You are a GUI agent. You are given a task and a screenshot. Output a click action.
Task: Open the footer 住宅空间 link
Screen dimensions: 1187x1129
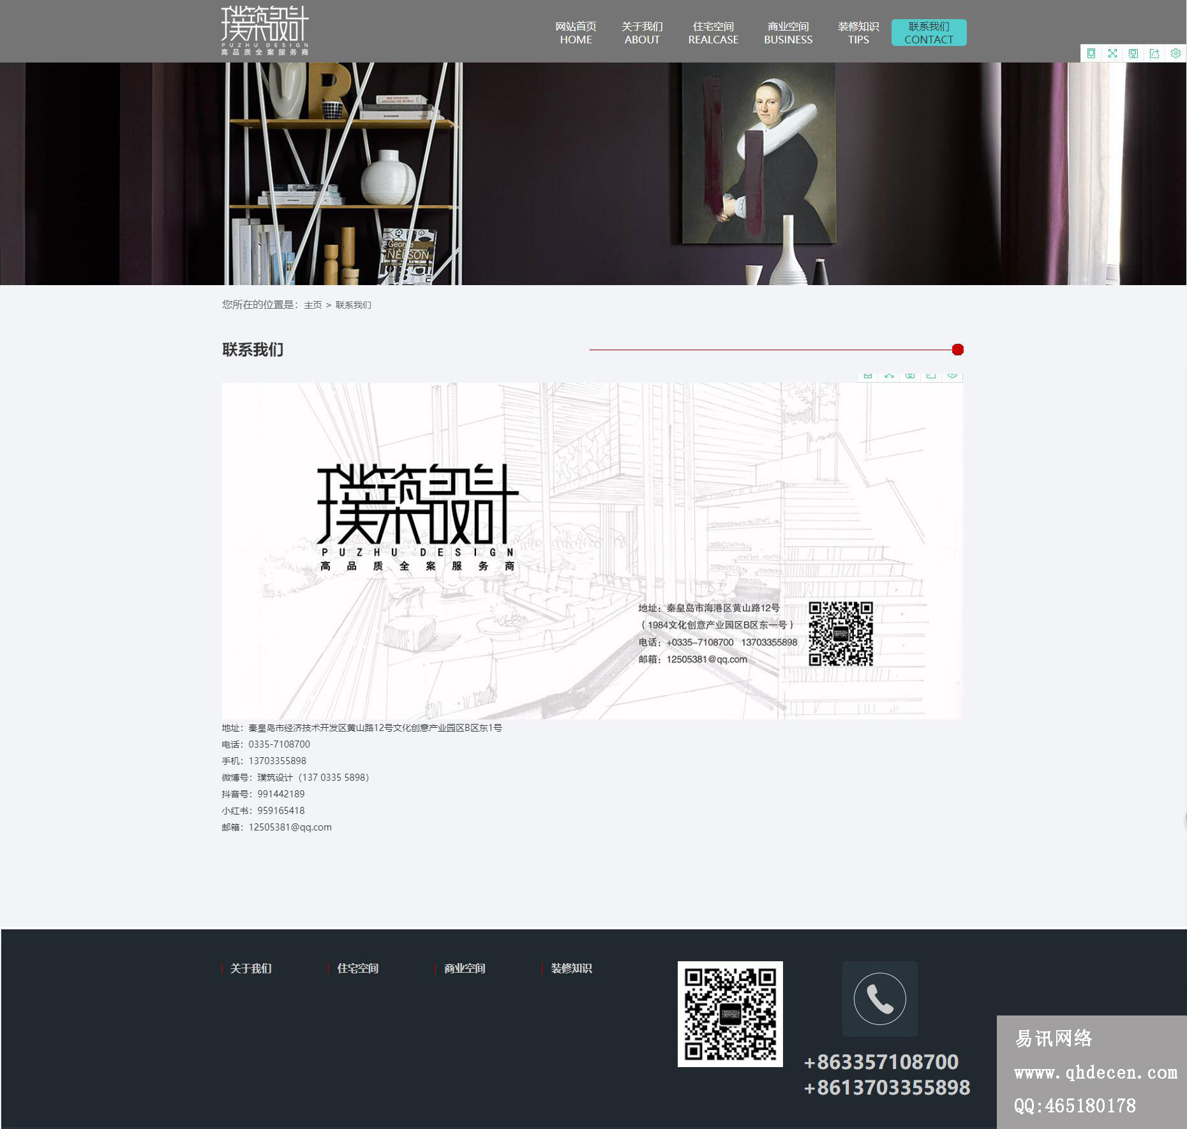pyautogui.click(x=357, y=968)
